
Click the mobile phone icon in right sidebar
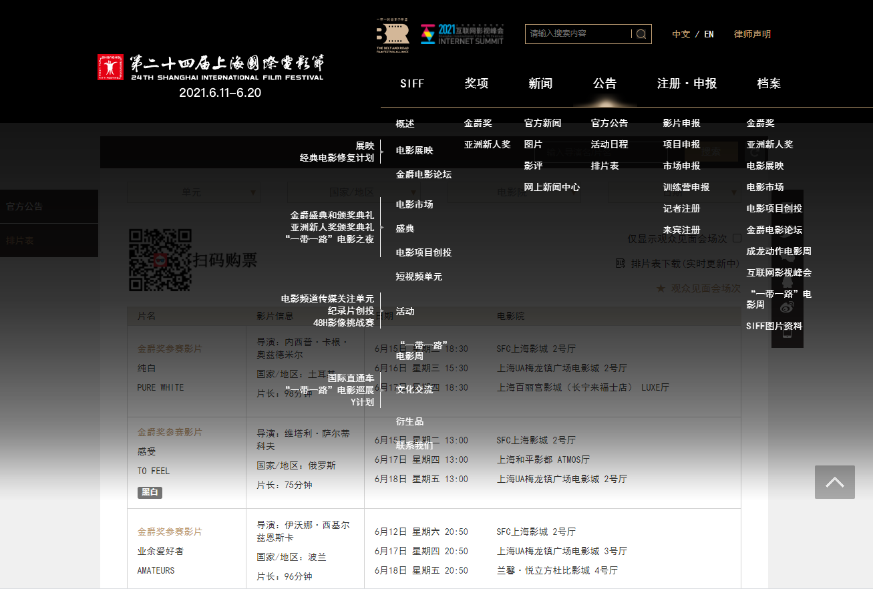788,332
